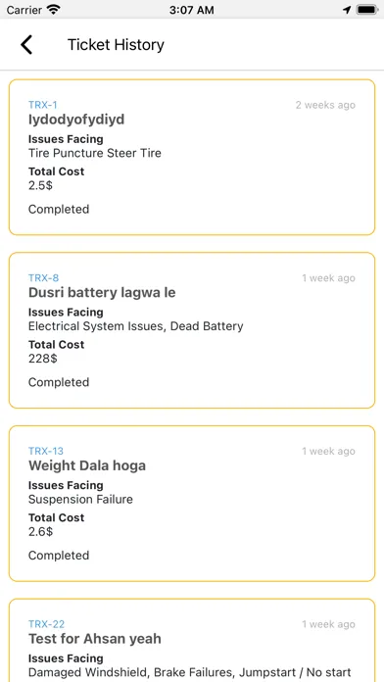This screenshot has height=682, width=384.
Task: Tap Tire Puncture Steer Tire issue text
Action: tap(95, 153)
